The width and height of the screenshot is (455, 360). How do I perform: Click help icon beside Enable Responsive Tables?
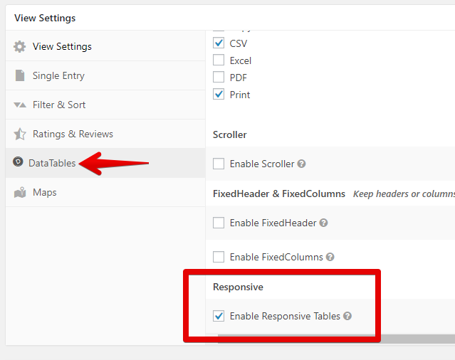coord(347,316)
